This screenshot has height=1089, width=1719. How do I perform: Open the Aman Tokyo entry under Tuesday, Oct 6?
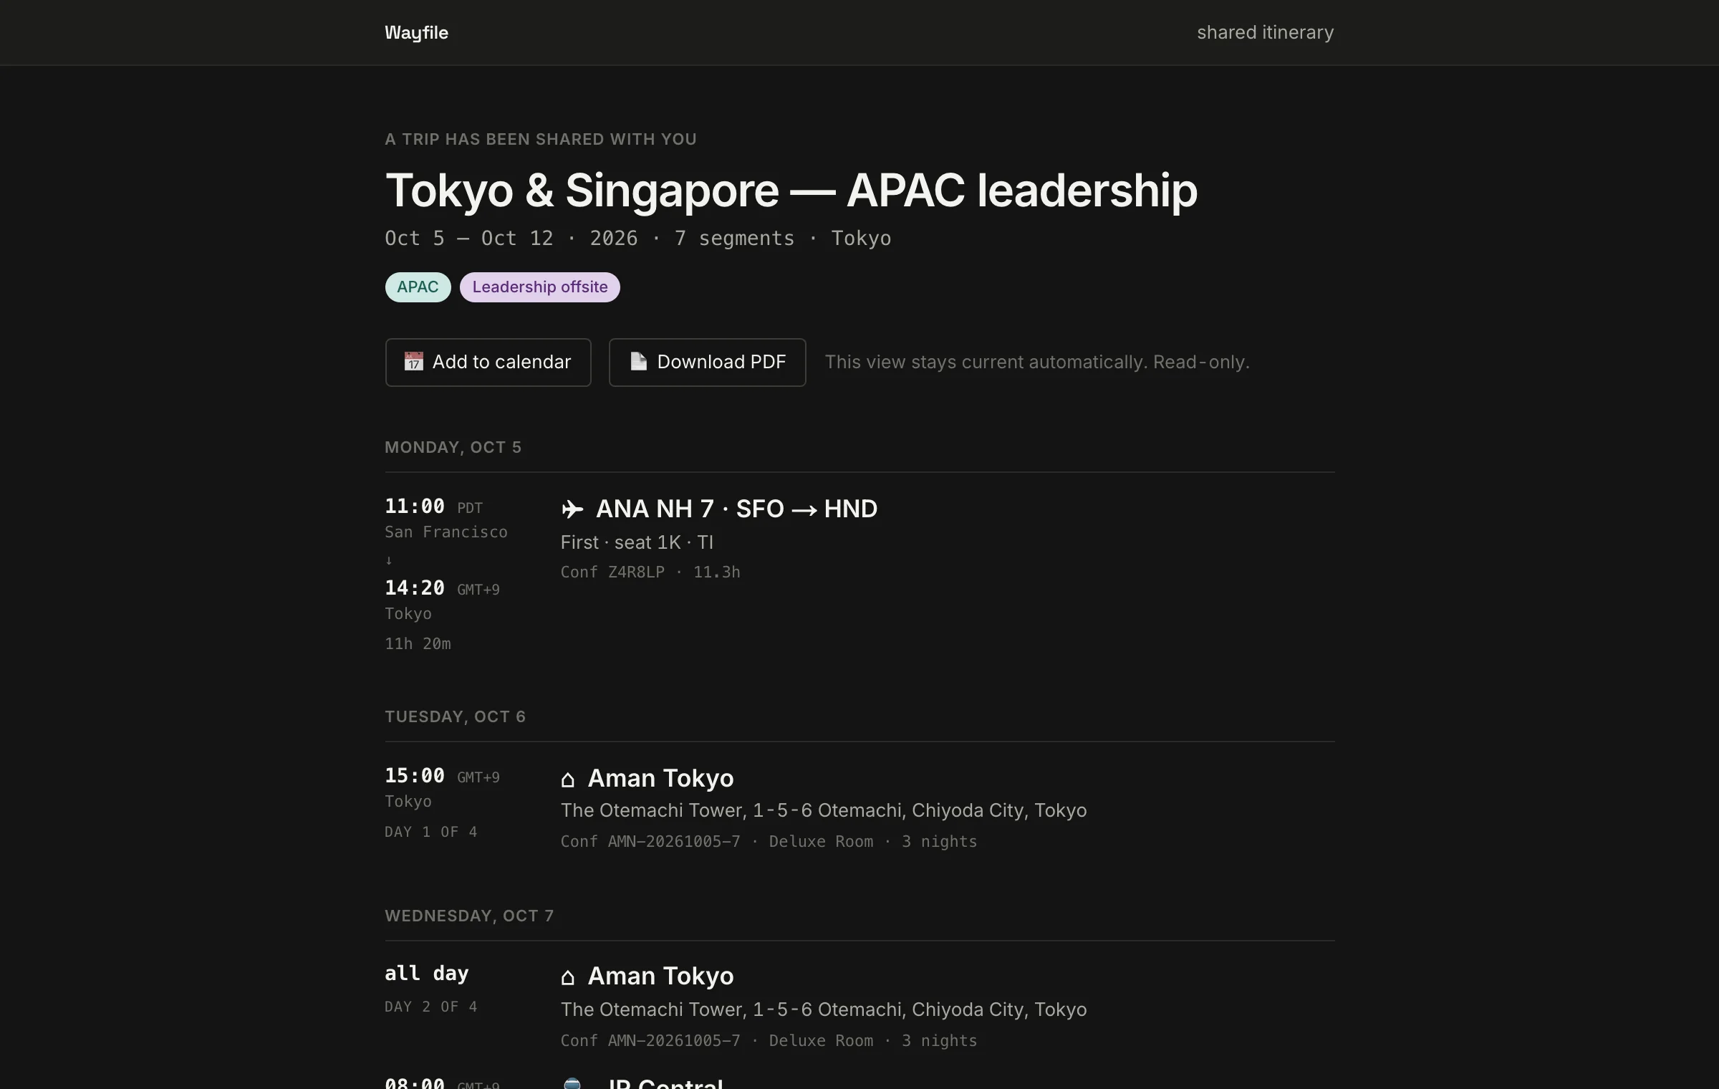coord(660,778)
